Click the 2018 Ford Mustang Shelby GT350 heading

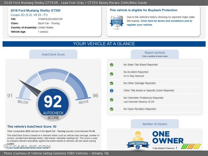[x=35, y=11]
